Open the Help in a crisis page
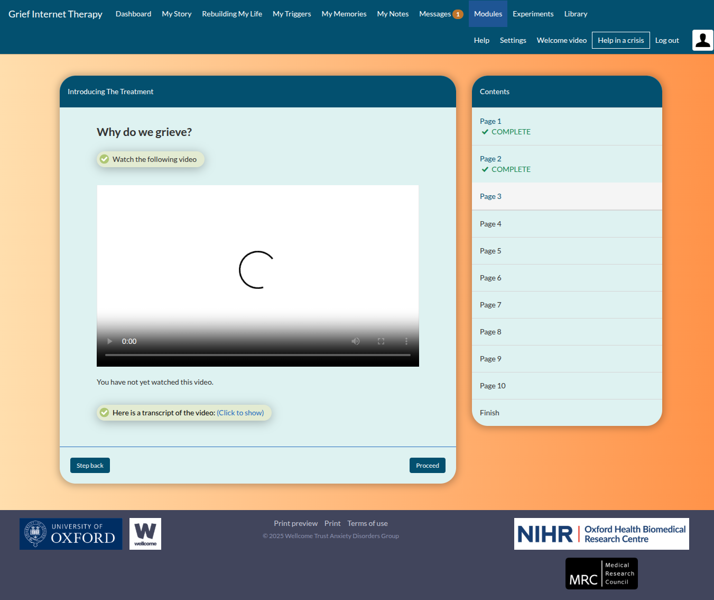This screenshot has height=600, width=714. pyautogui.click(x=620, y=40)
